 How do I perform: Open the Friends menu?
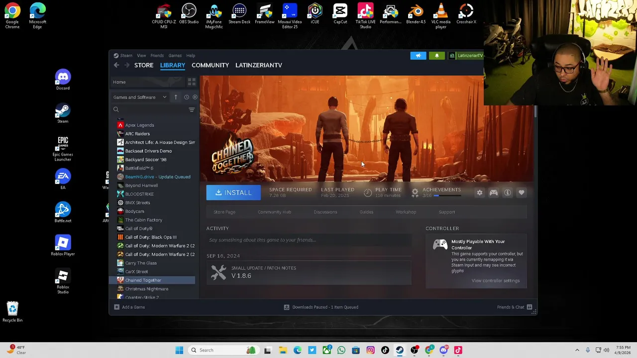[x=157, y=56]
